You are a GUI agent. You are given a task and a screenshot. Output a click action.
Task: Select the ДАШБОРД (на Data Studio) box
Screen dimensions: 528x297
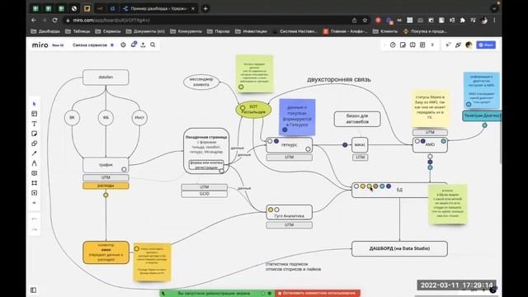(x=399, y=248)
